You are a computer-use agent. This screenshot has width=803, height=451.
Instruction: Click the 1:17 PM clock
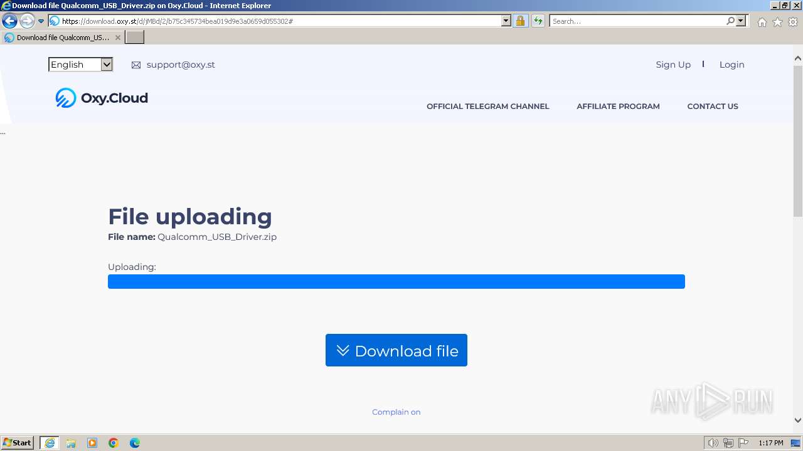point(771,443)
